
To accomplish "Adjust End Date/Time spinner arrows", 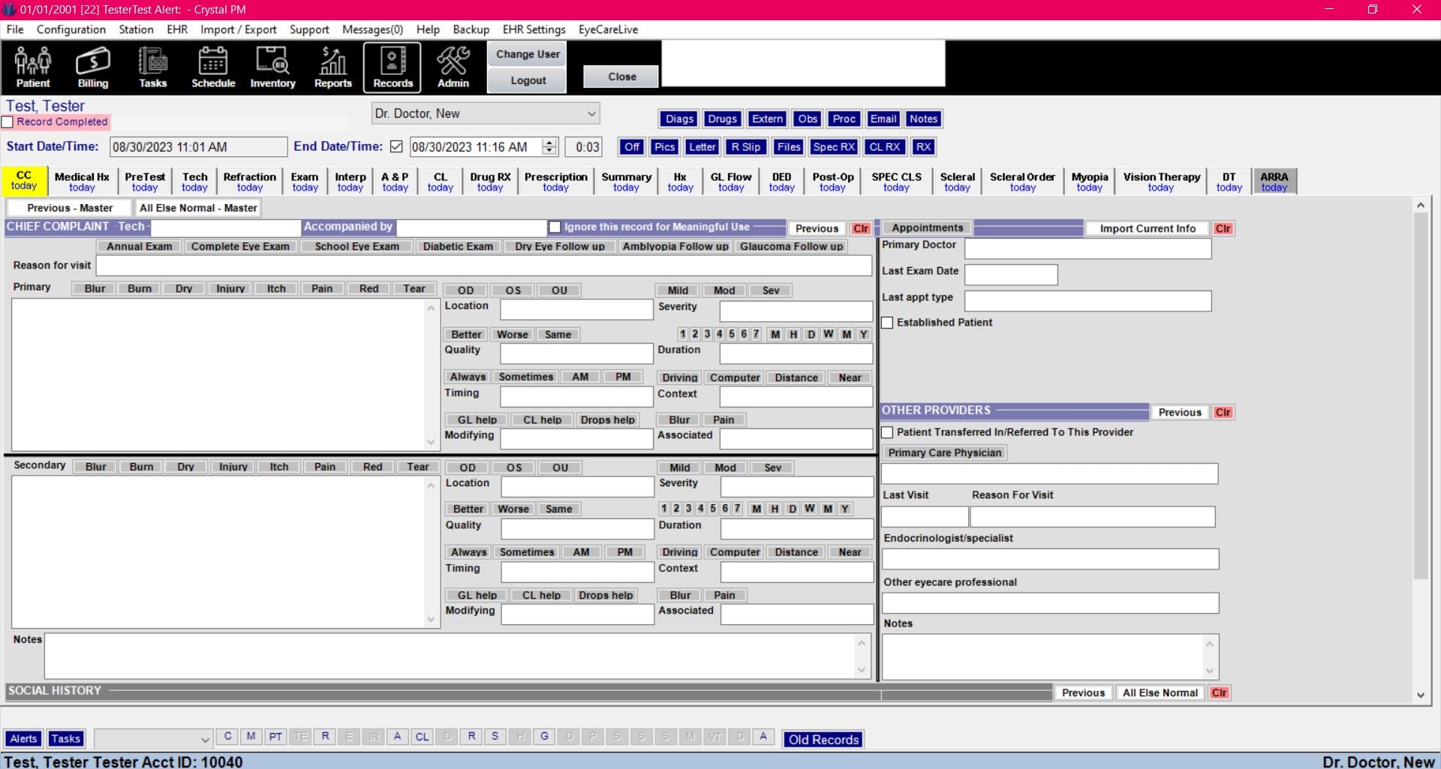I will click(x=550, y=147).
